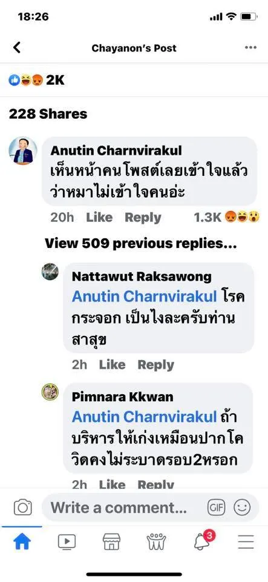This screenshot has width=268, height=582.
Task: Like Nattawut Raksawong's reply
Action: tap(112, 365)
